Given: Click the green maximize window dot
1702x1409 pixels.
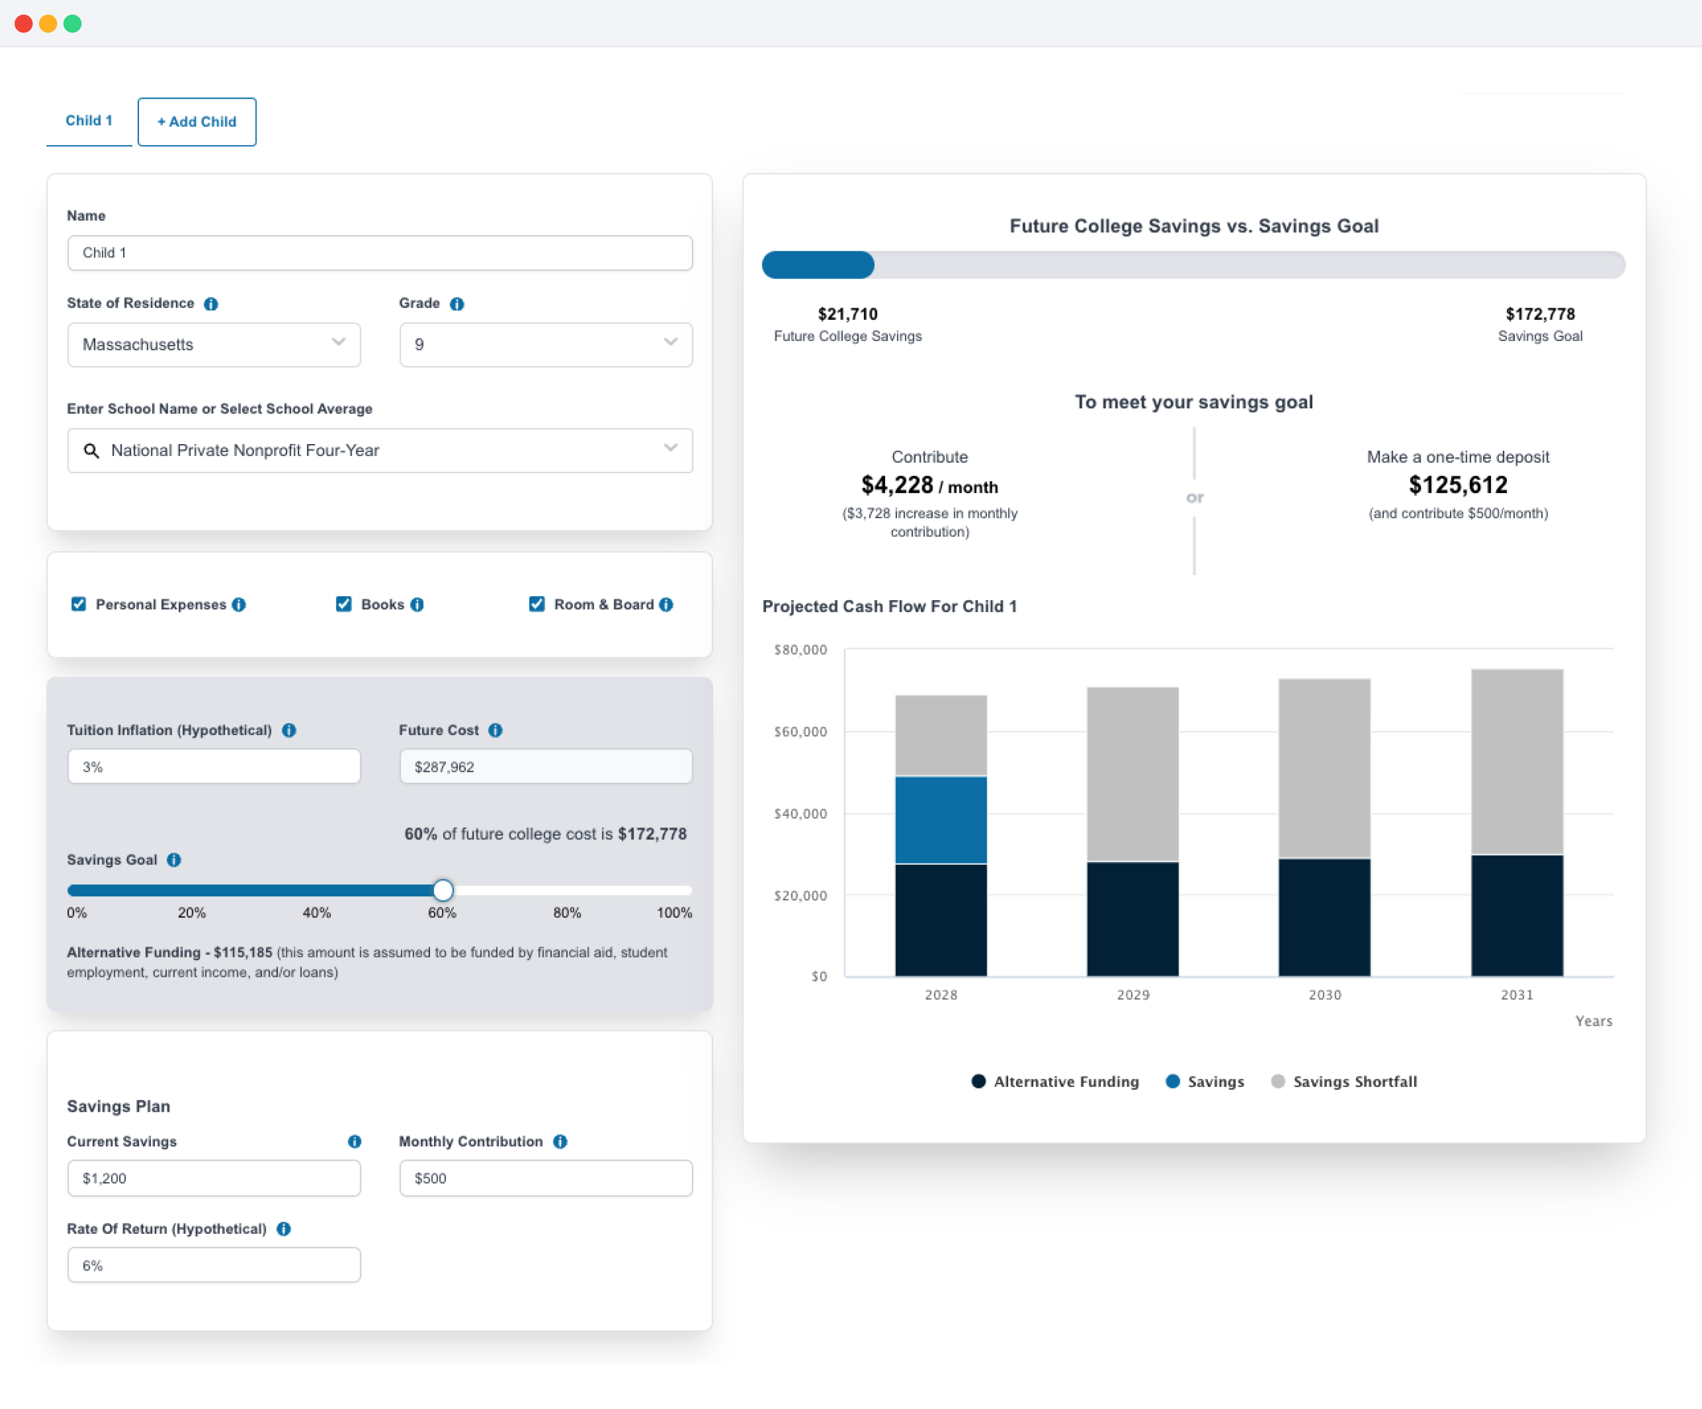Looking at the screenshot, I should pyautogui.click(x=72, y=23).
